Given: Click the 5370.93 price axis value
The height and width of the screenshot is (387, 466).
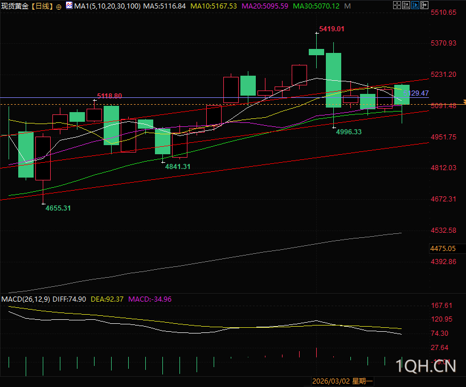Looking at the screenshot, I should (443, 43).
